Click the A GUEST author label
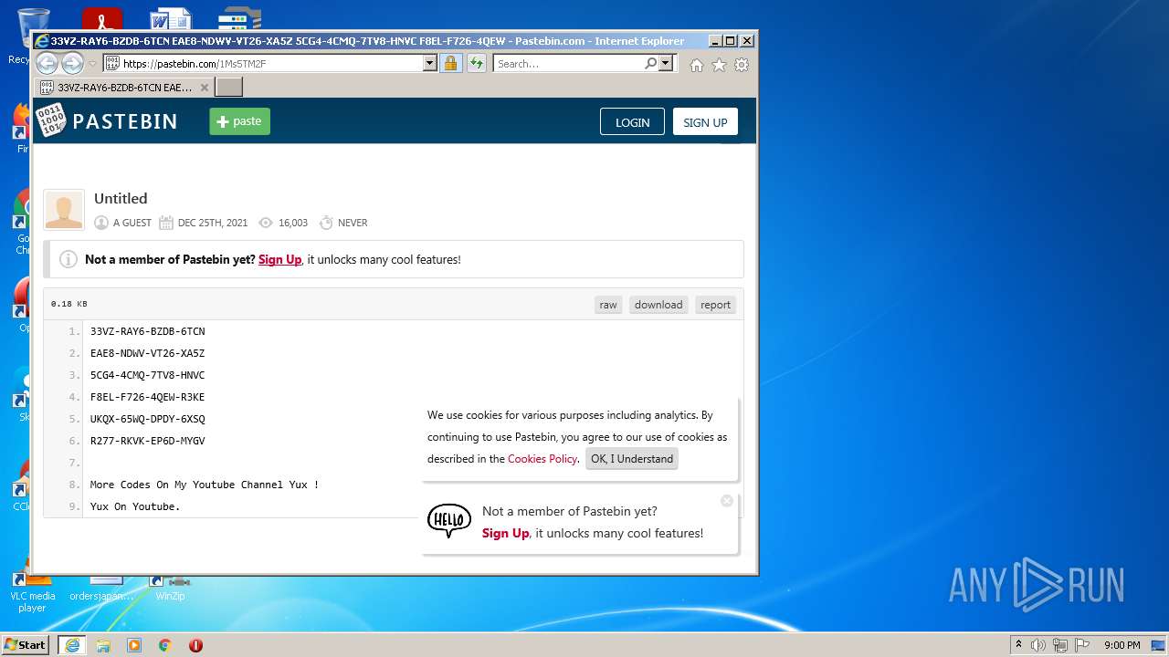Viewport: 1169px width, 657px height. click(132, 223)
